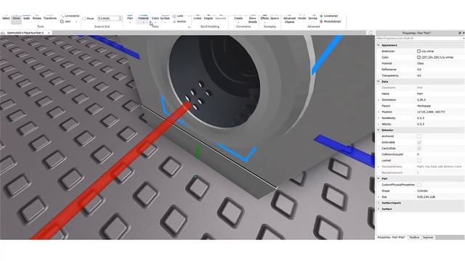
Task: Click the move snap studs input field
Action: (x=108, y=18)
